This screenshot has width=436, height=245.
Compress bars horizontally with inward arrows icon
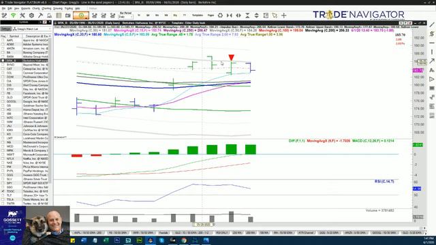230,16
